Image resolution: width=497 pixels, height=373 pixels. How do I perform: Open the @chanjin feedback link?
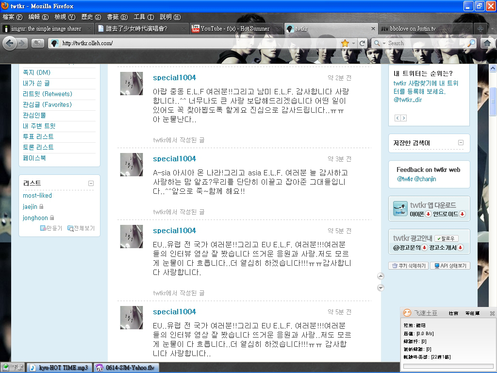tap(425, 179)
